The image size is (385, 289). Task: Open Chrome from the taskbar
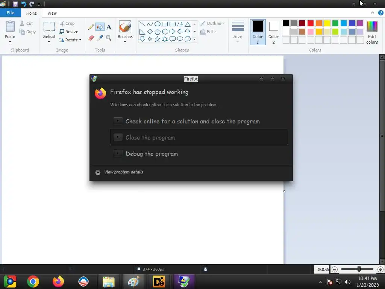point(33,281)
